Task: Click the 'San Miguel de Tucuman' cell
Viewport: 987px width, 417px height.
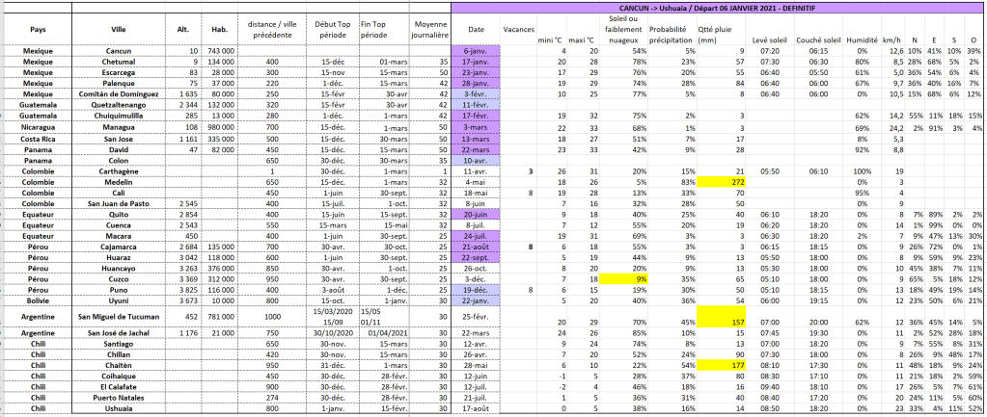Action: tap(119, 314)
